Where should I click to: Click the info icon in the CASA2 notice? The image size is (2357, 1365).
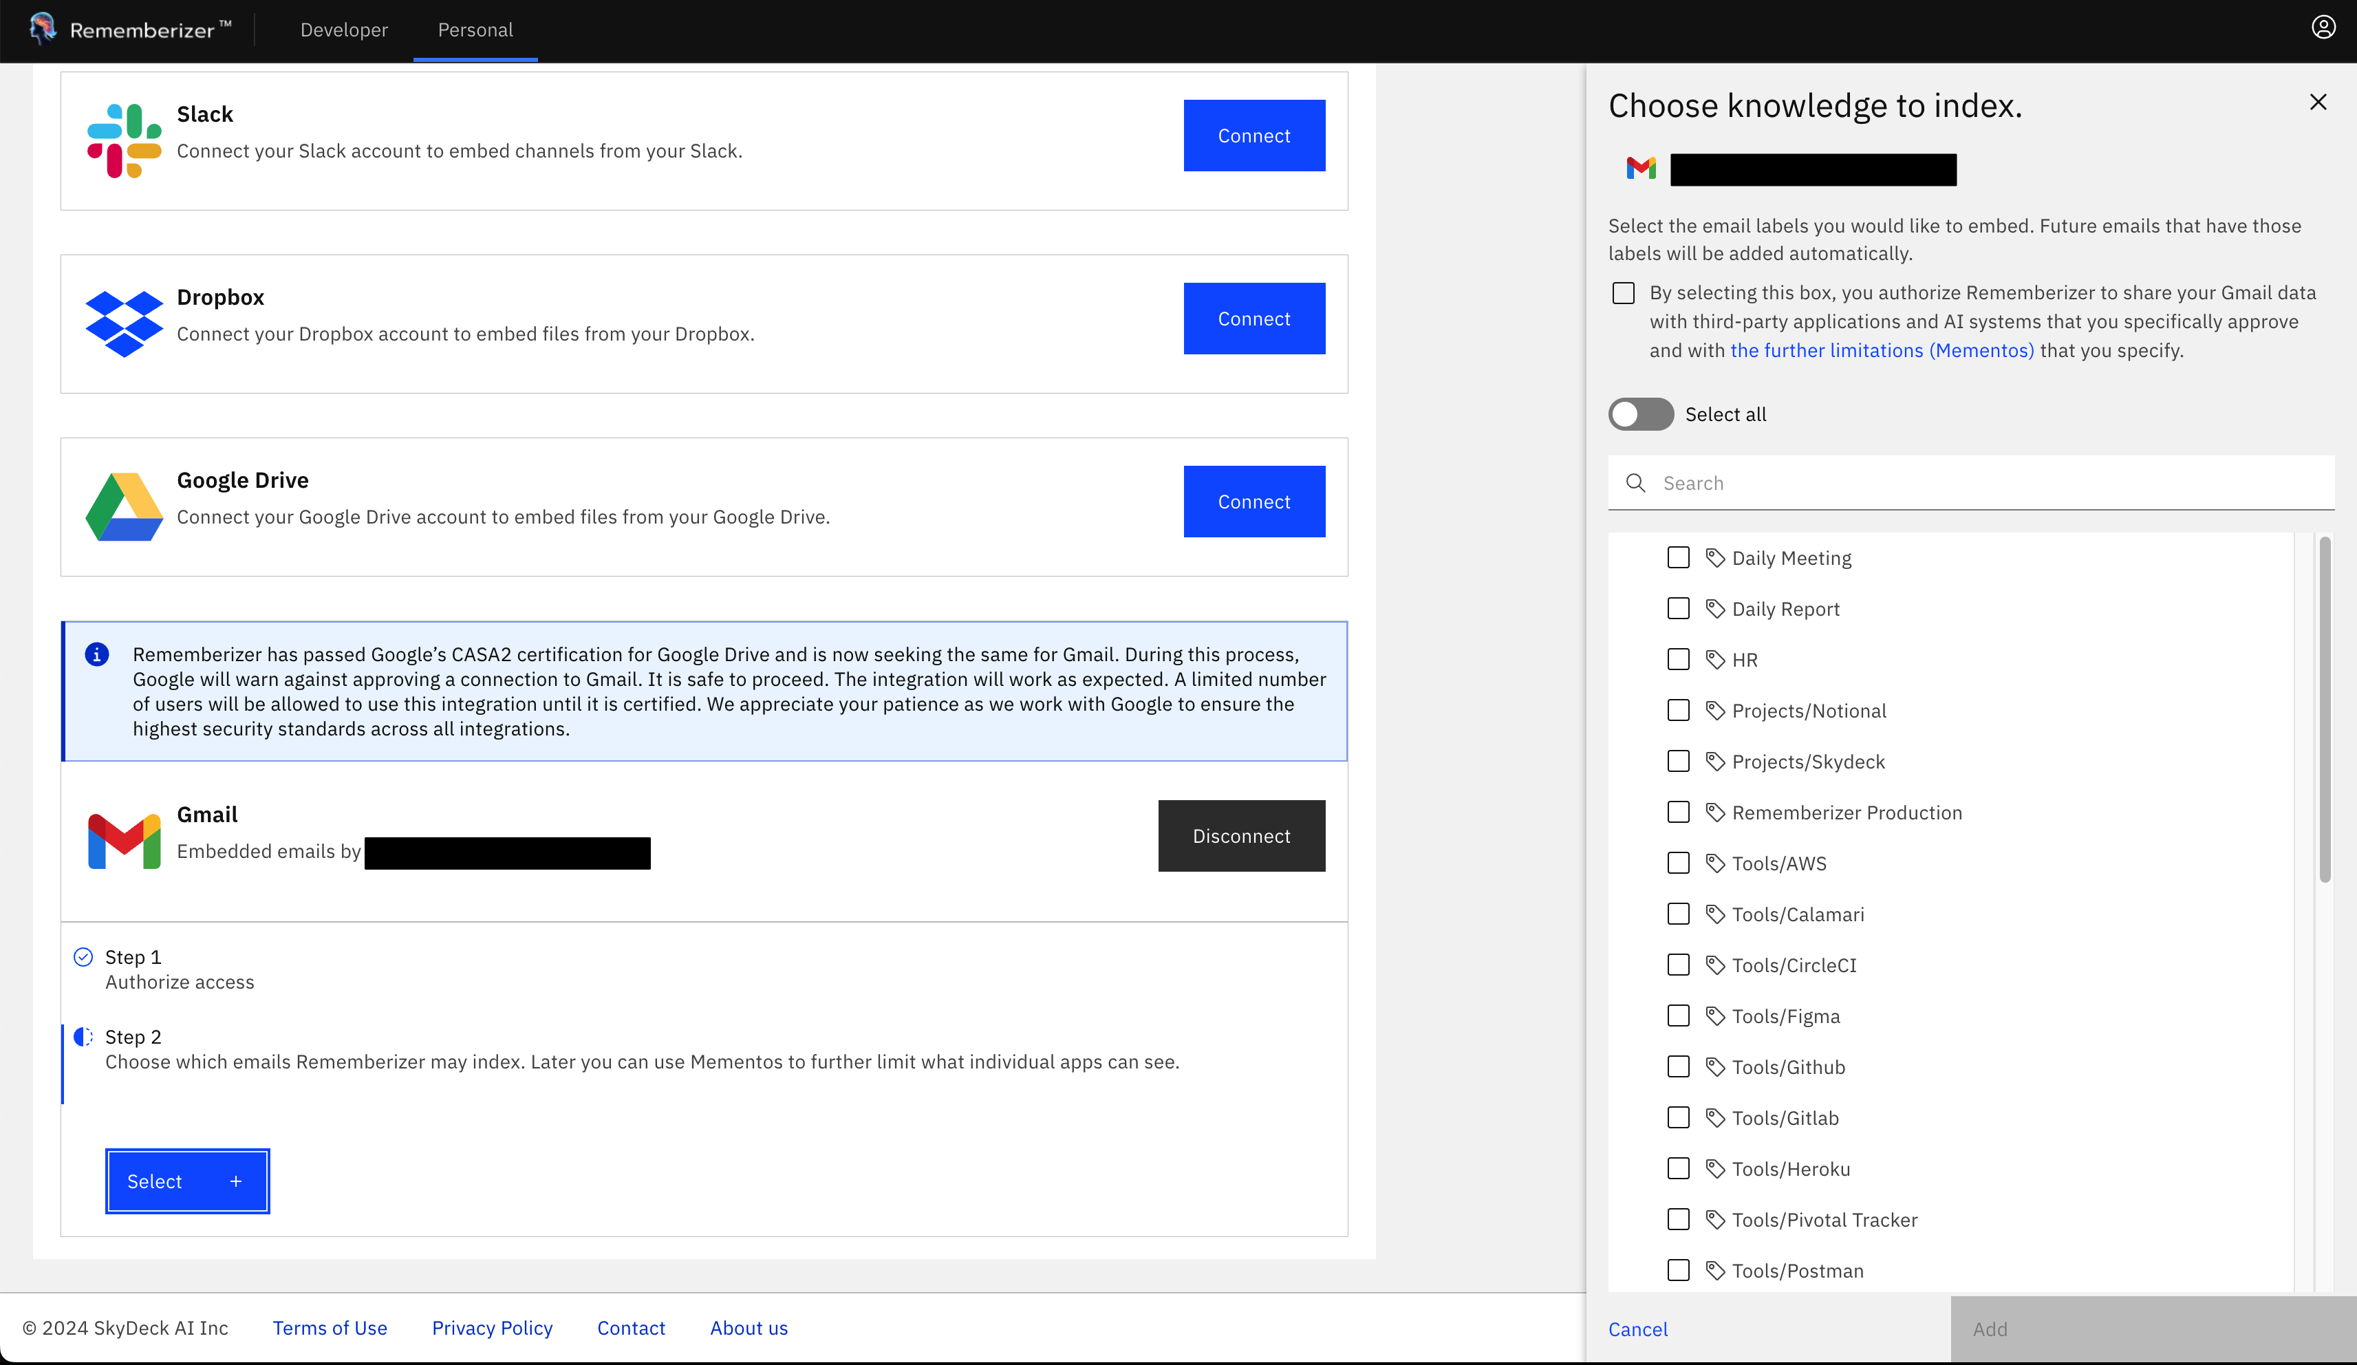coord(97,653)
